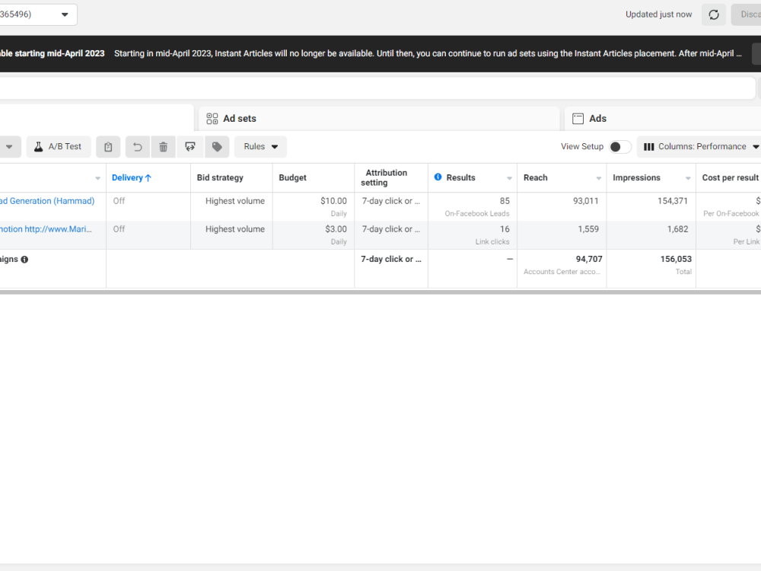Open the http://www.Mari... promotion campaign link

tap(46, 229)
